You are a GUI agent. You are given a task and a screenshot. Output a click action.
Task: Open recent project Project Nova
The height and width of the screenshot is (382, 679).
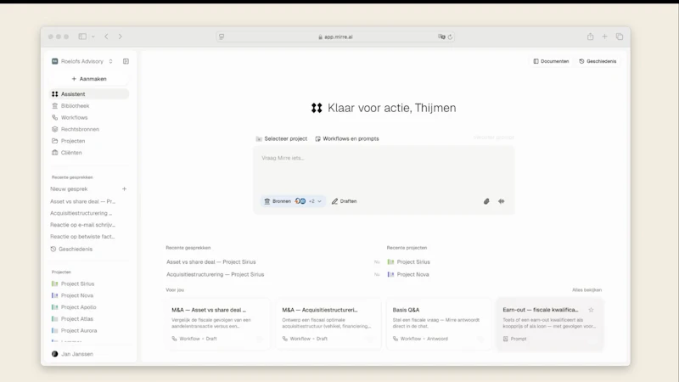(408, 274)
